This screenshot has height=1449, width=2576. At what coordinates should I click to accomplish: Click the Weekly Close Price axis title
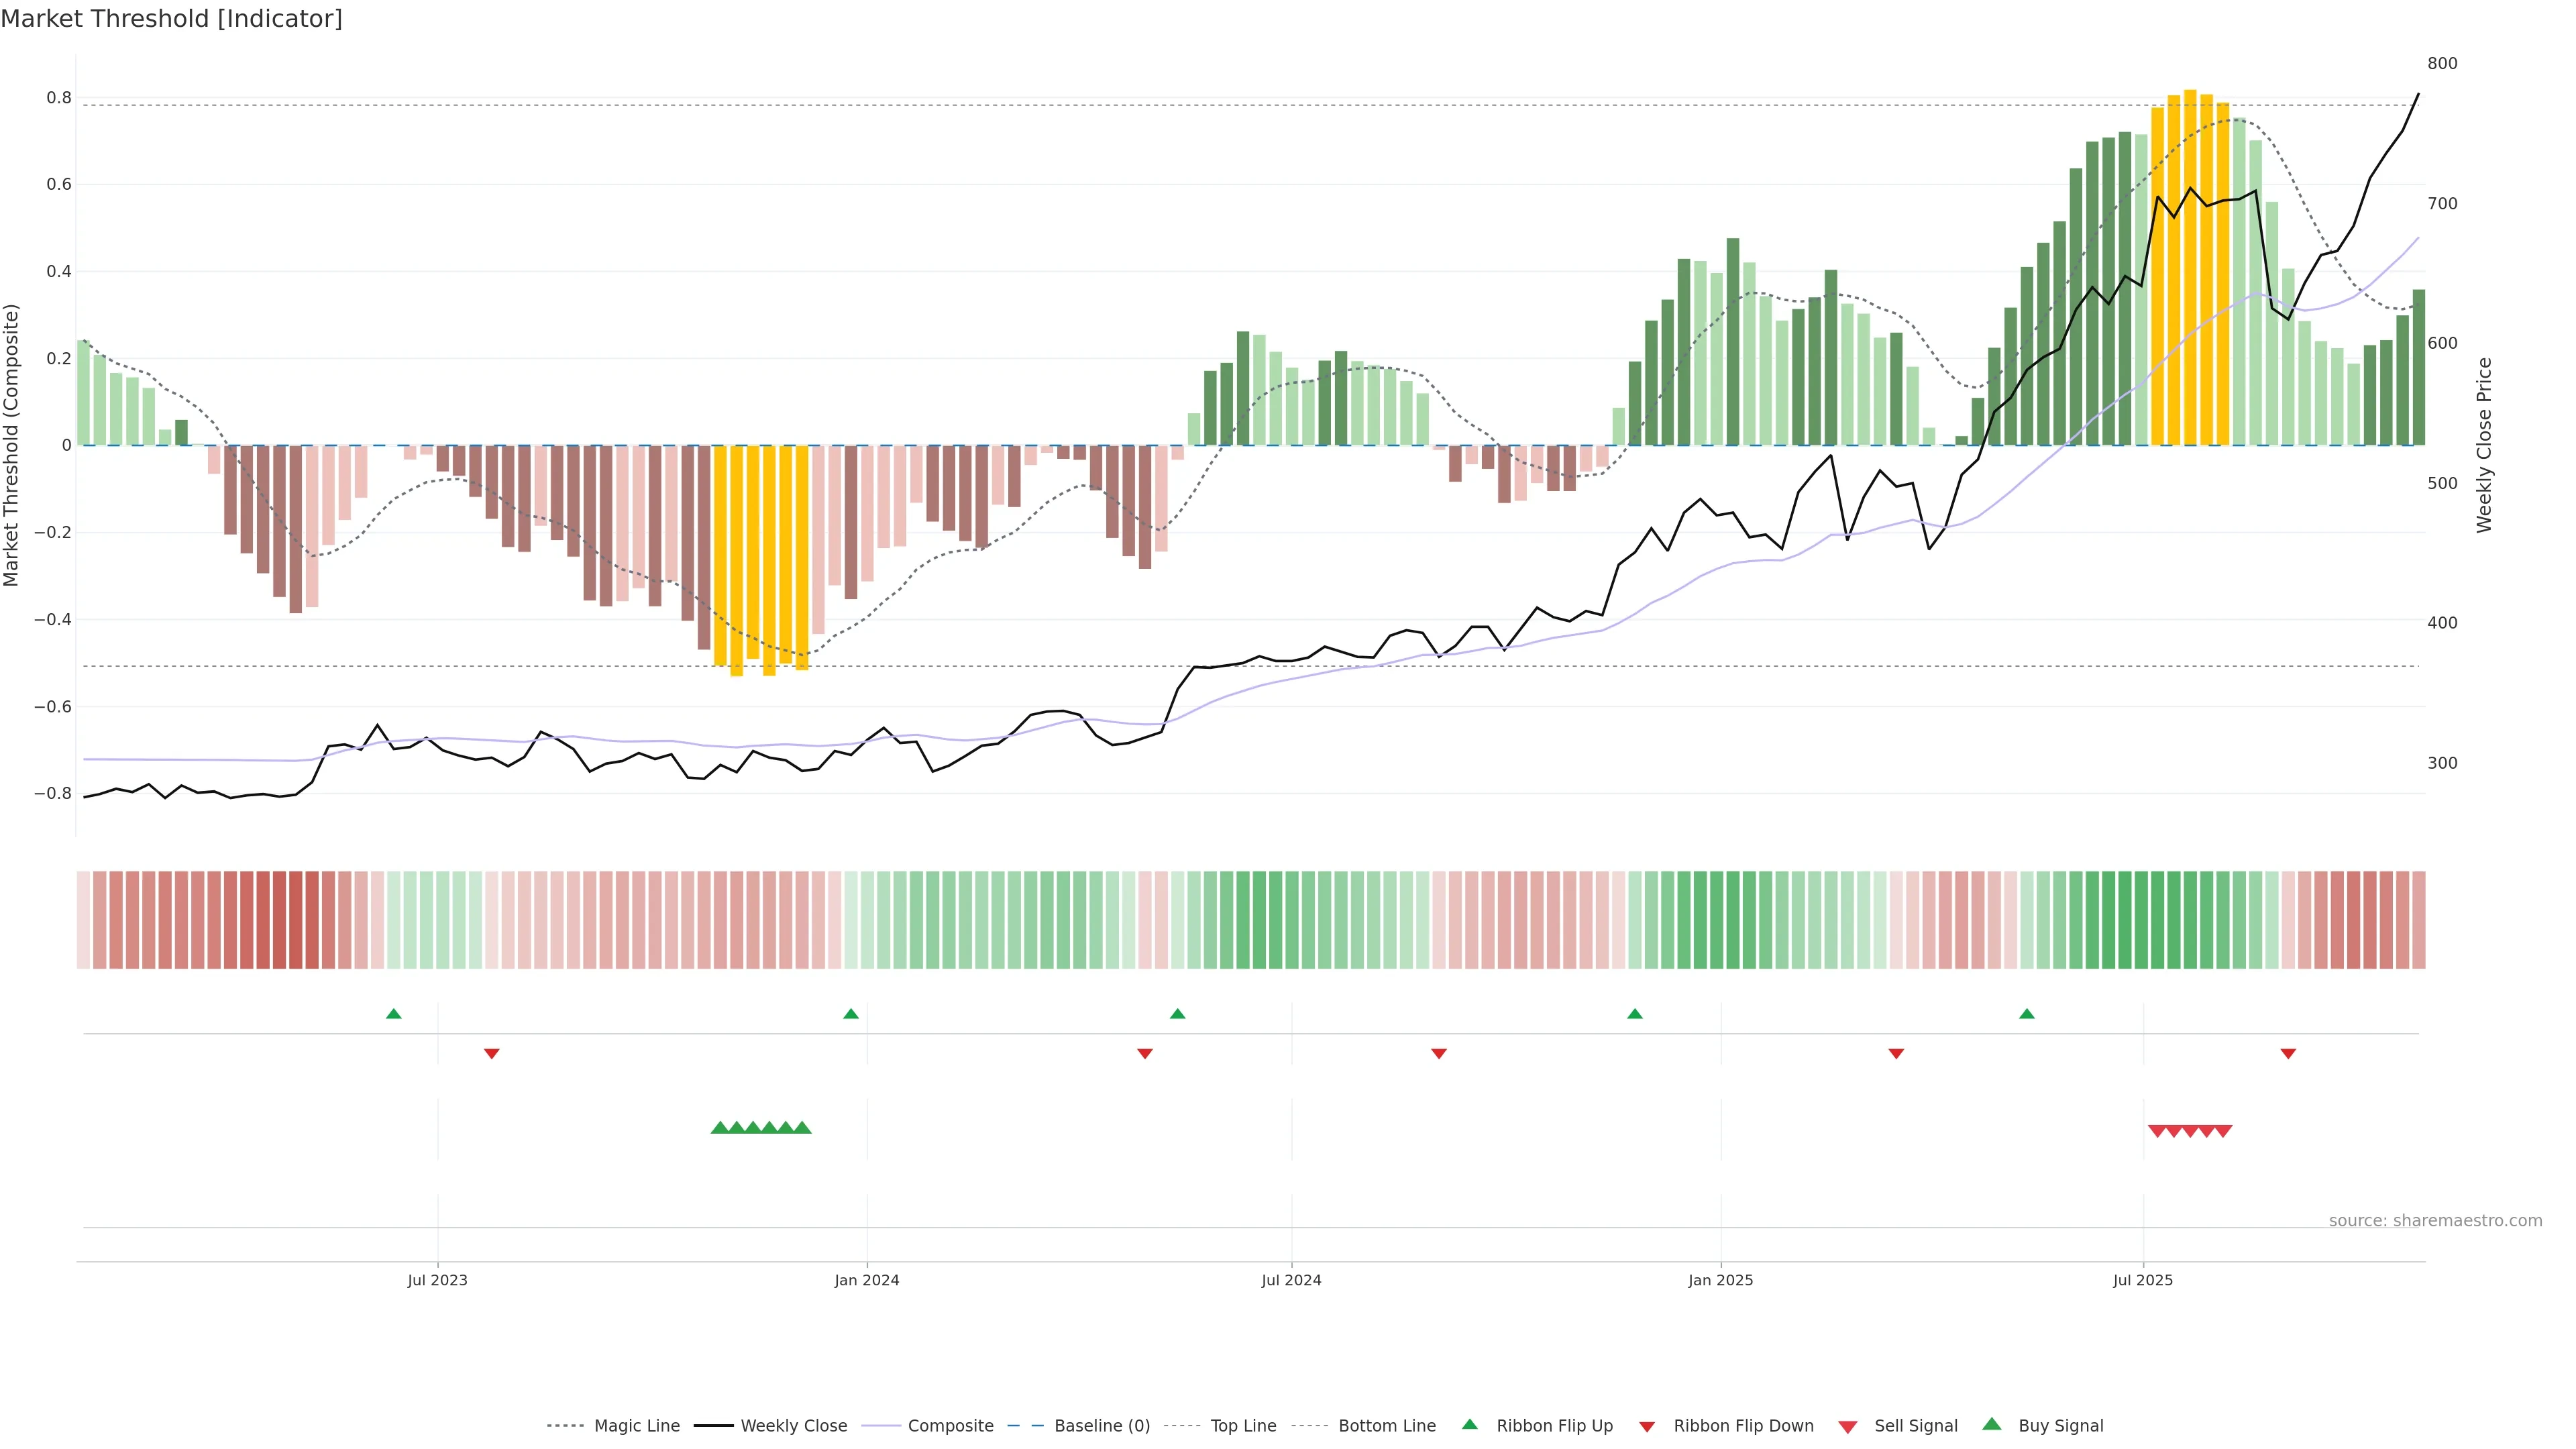pyautogui.click(x=2485, y=445)
